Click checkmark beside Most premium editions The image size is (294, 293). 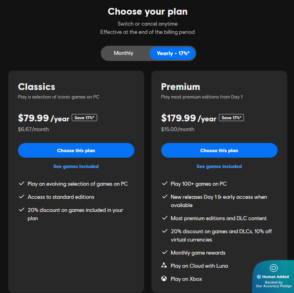coord(165,218)
